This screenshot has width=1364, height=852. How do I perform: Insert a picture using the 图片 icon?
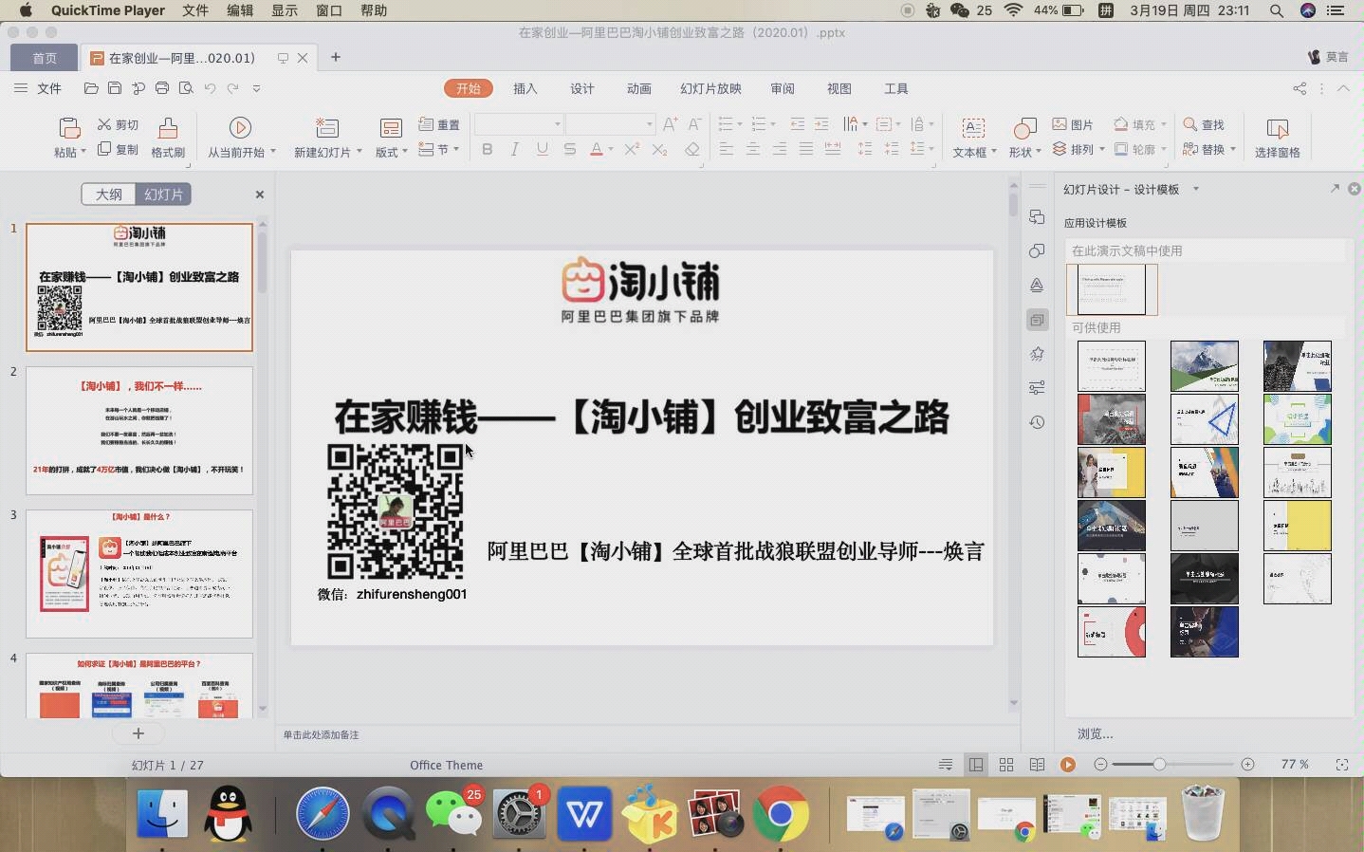click(x=1073, y=123)
